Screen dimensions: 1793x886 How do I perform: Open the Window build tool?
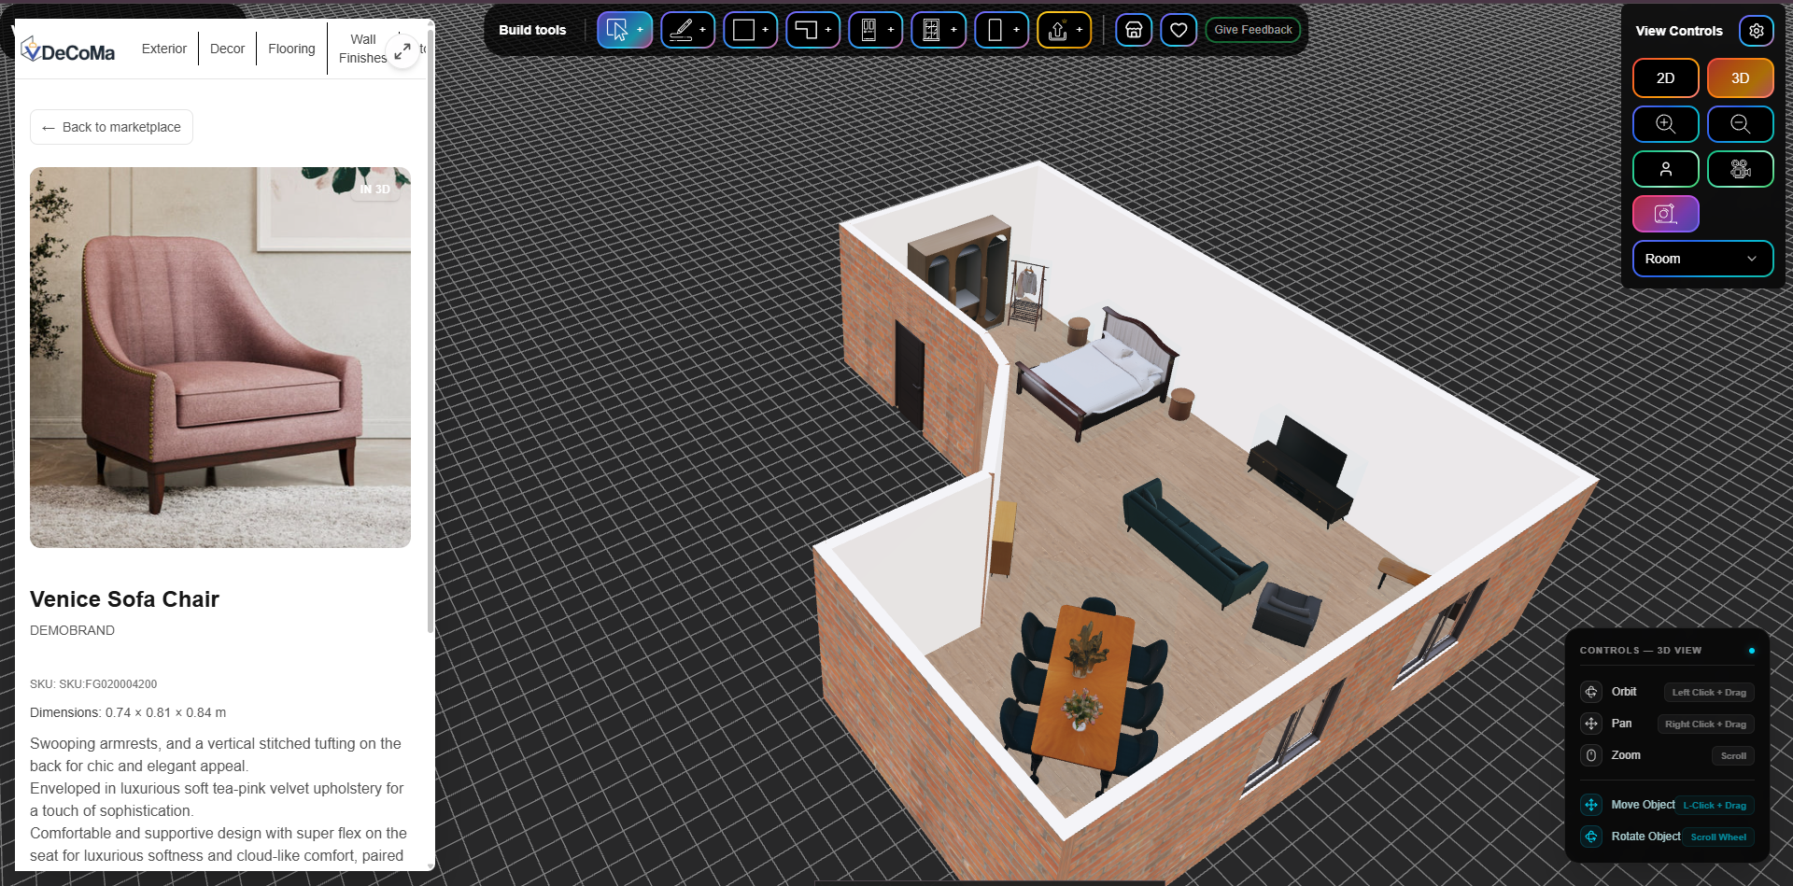pos(938,30)
